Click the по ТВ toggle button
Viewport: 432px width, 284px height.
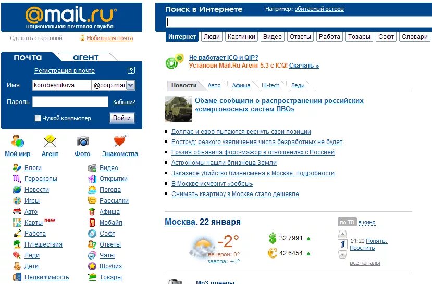(347, 222)
